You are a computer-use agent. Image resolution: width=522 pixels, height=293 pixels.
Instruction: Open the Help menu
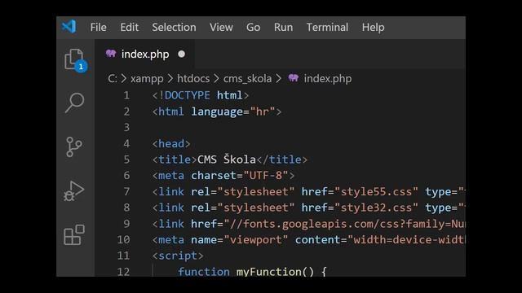(374, 27)
